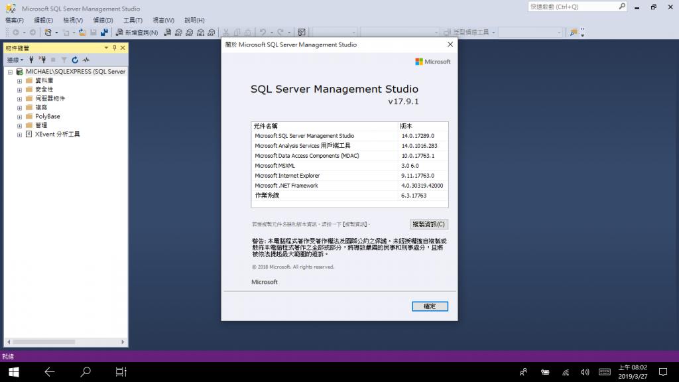The height and width of the screenshot is (382, 679).
Task: Open the 檢視(V) menu
Action: 73,21
